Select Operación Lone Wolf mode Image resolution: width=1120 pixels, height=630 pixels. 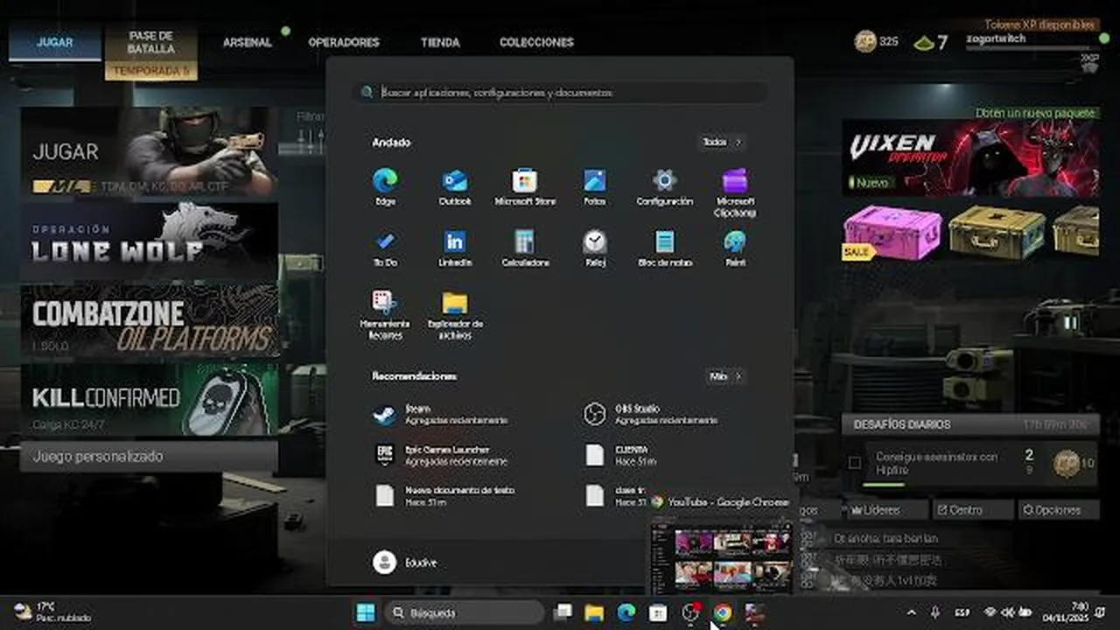pyautogui.click(x=149, y=241)
